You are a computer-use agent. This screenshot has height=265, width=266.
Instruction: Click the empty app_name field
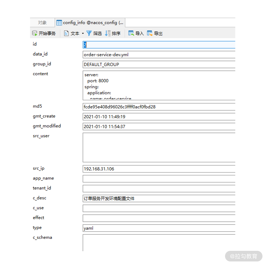(159, 179)
